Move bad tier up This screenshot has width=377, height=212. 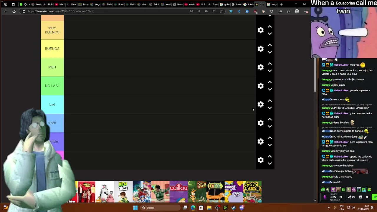[x=269, y=101]
